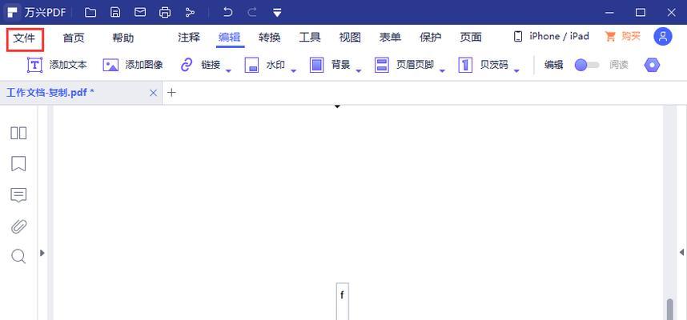Click the text box containing 'f'
687x320 pixels.
coord(342,301)
